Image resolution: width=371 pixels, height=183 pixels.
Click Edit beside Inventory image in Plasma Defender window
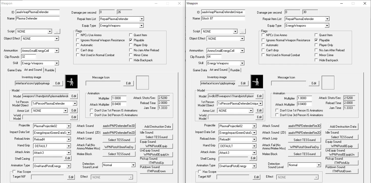[x=58, y=83]
